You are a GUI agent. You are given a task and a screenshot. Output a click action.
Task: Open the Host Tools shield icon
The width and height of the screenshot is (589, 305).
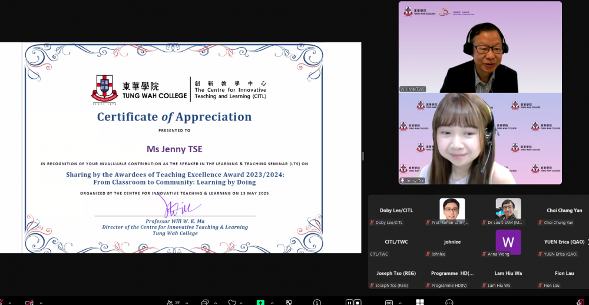pos(289,303)
